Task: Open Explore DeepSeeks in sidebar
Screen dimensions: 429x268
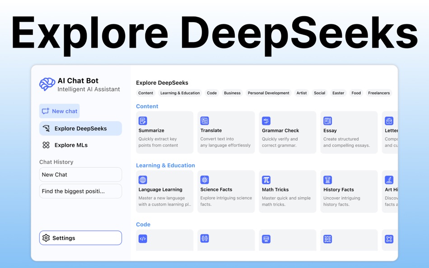Action: [80, 129]
